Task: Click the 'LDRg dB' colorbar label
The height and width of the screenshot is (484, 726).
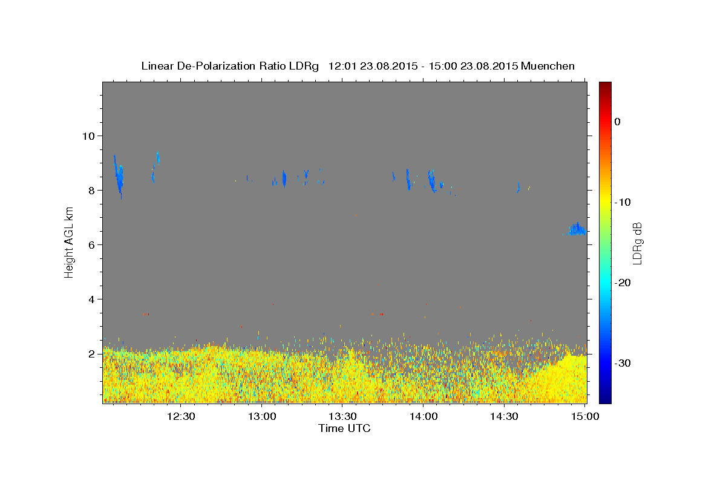Action: click(636, 243)
